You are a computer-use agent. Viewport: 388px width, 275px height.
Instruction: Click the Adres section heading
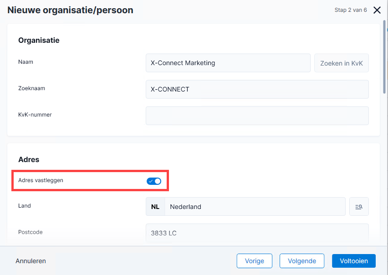pos(29,159)
